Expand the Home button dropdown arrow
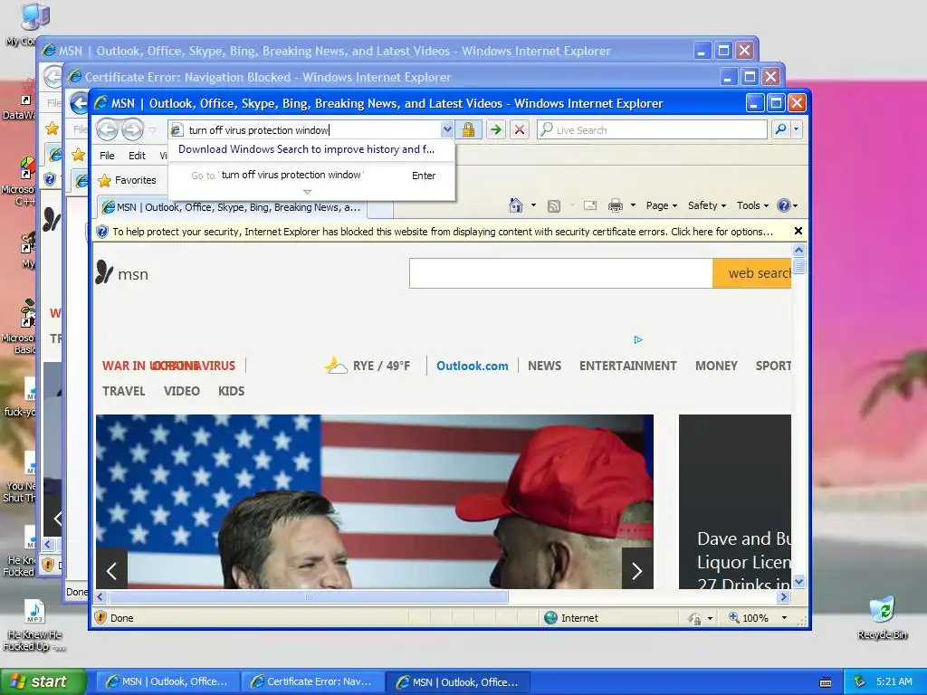The width and height of the screenshot is (927, 695). click(533, 205)
